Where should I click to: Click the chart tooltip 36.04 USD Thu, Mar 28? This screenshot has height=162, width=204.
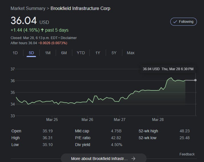pyautogui.click(x=168, y=69)
